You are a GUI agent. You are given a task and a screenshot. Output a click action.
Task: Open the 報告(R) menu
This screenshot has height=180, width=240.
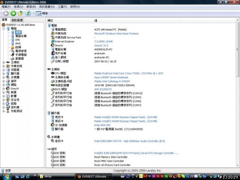(31, 7)
